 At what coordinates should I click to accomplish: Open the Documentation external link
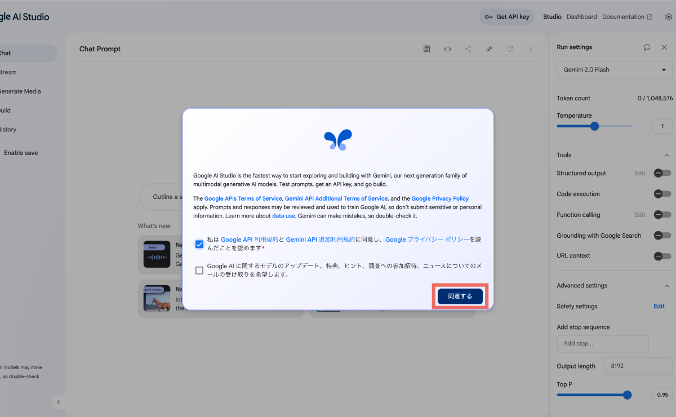pos(628,17)
